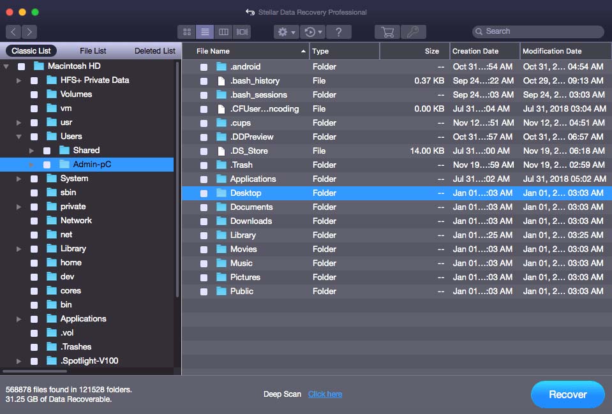Screen dimensions: 612x414
Task: Select the Network folder in tree
Action: coord(76,221)
